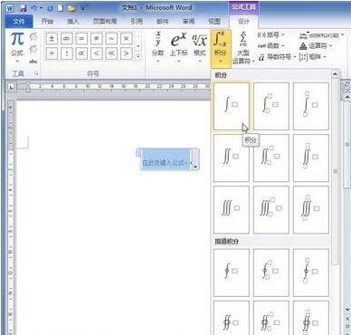Insert the ± plus-minus symbol

coord(52,39)
